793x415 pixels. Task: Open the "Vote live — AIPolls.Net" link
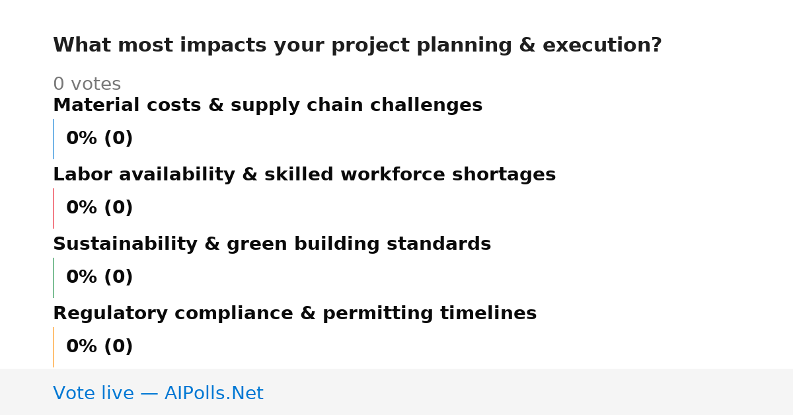pos(158,394)
